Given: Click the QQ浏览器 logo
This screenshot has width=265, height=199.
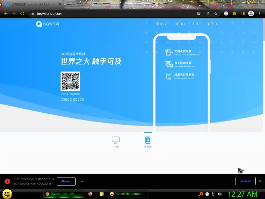Looking at the screenshot, I should coord(48,24).
